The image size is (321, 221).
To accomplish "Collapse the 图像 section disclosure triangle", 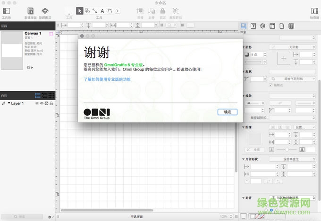I will click(x=244, y=127).
